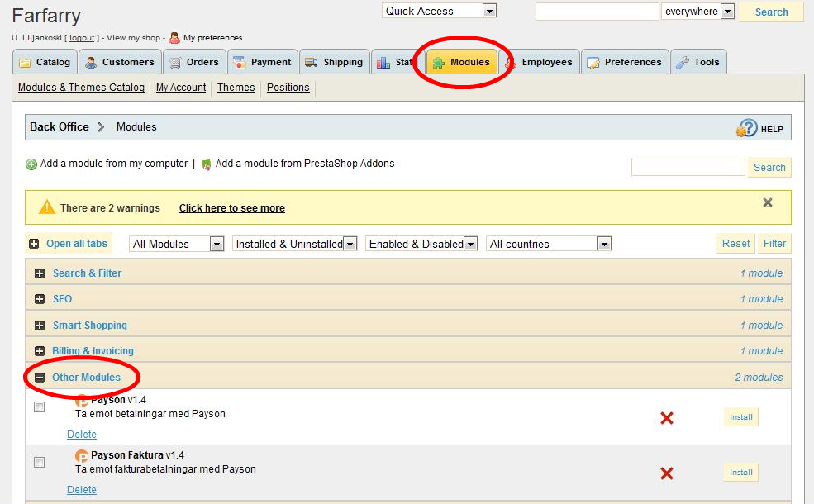This screenshot has width=814, height=504.
Task: Open the Preferences tab
Action: point(625,62)
